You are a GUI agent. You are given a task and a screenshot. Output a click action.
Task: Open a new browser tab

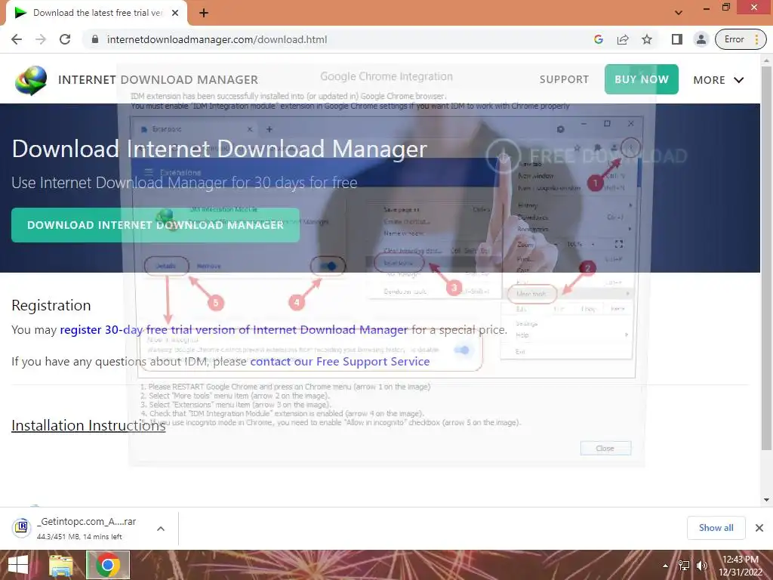pos(204,13)
